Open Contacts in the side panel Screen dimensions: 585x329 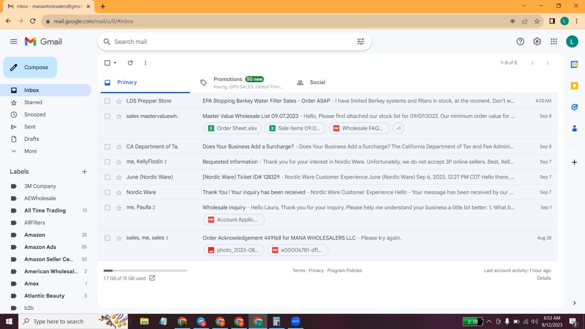pyautogui.click(x=574, y=128)
